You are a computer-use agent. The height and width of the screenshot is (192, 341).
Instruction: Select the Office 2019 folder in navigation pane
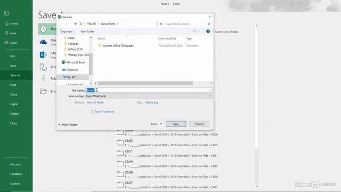click(x=75, y=50)
